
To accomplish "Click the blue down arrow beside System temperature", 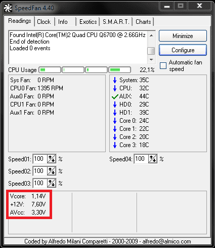I will [x=115, y=80].
